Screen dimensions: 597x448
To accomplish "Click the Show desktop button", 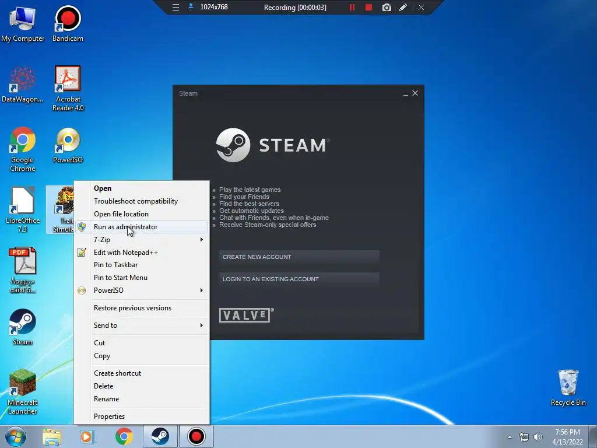I will tap(593, 436).
